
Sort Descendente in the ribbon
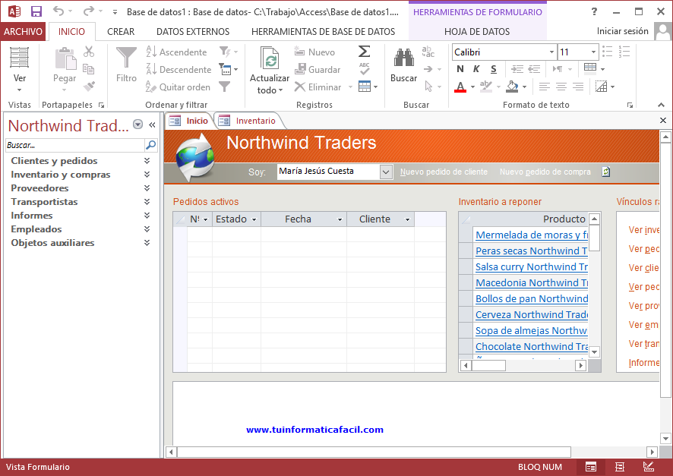coord(179,70)
